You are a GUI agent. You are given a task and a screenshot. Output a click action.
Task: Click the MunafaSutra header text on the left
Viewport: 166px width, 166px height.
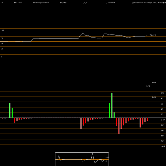(x=42, y=3)
